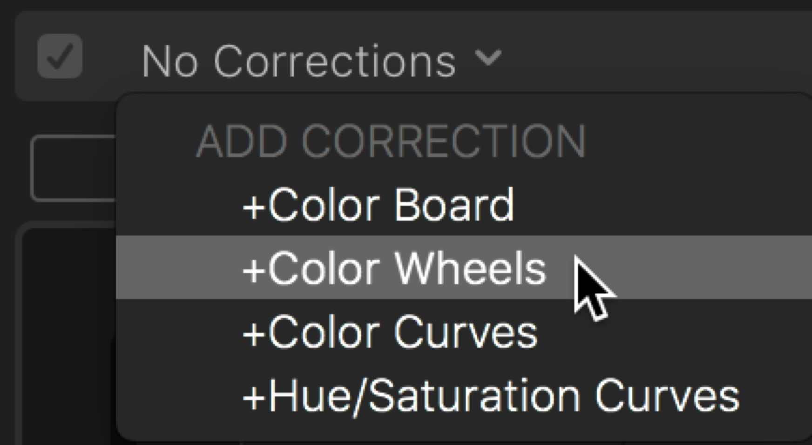This screenshot has height=445, width=812.
Task: Click the ADD CORRECTION menu header
Action: pyautogui.click(x=390, y=141)
